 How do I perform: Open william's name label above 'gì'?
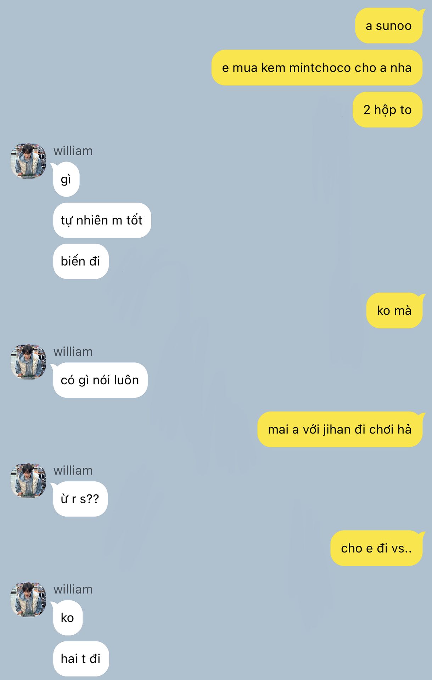pos(73,151)
